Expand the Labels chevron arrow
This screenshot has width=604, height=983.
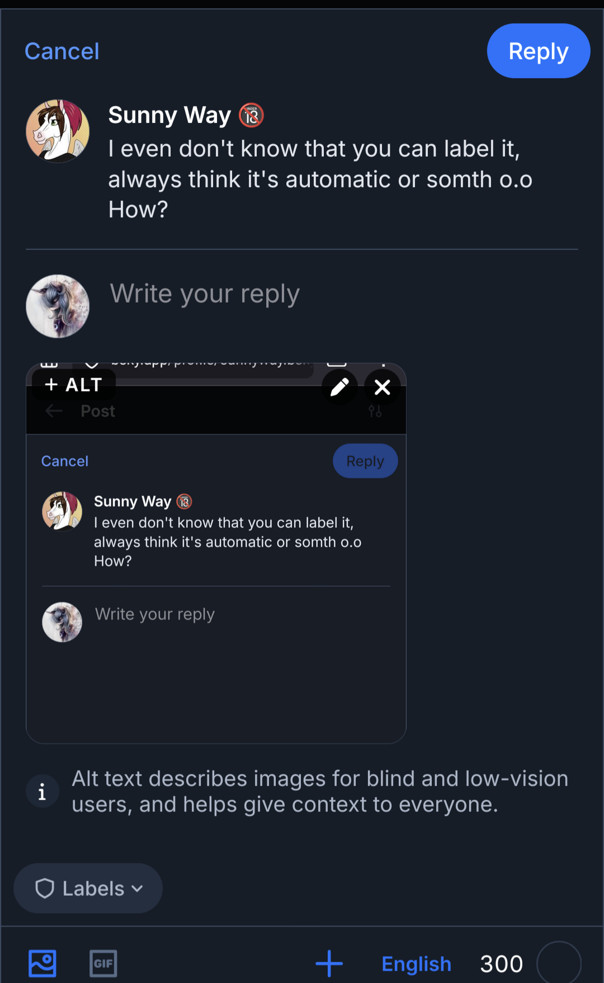pyautogui.click(x=138, y=889)
